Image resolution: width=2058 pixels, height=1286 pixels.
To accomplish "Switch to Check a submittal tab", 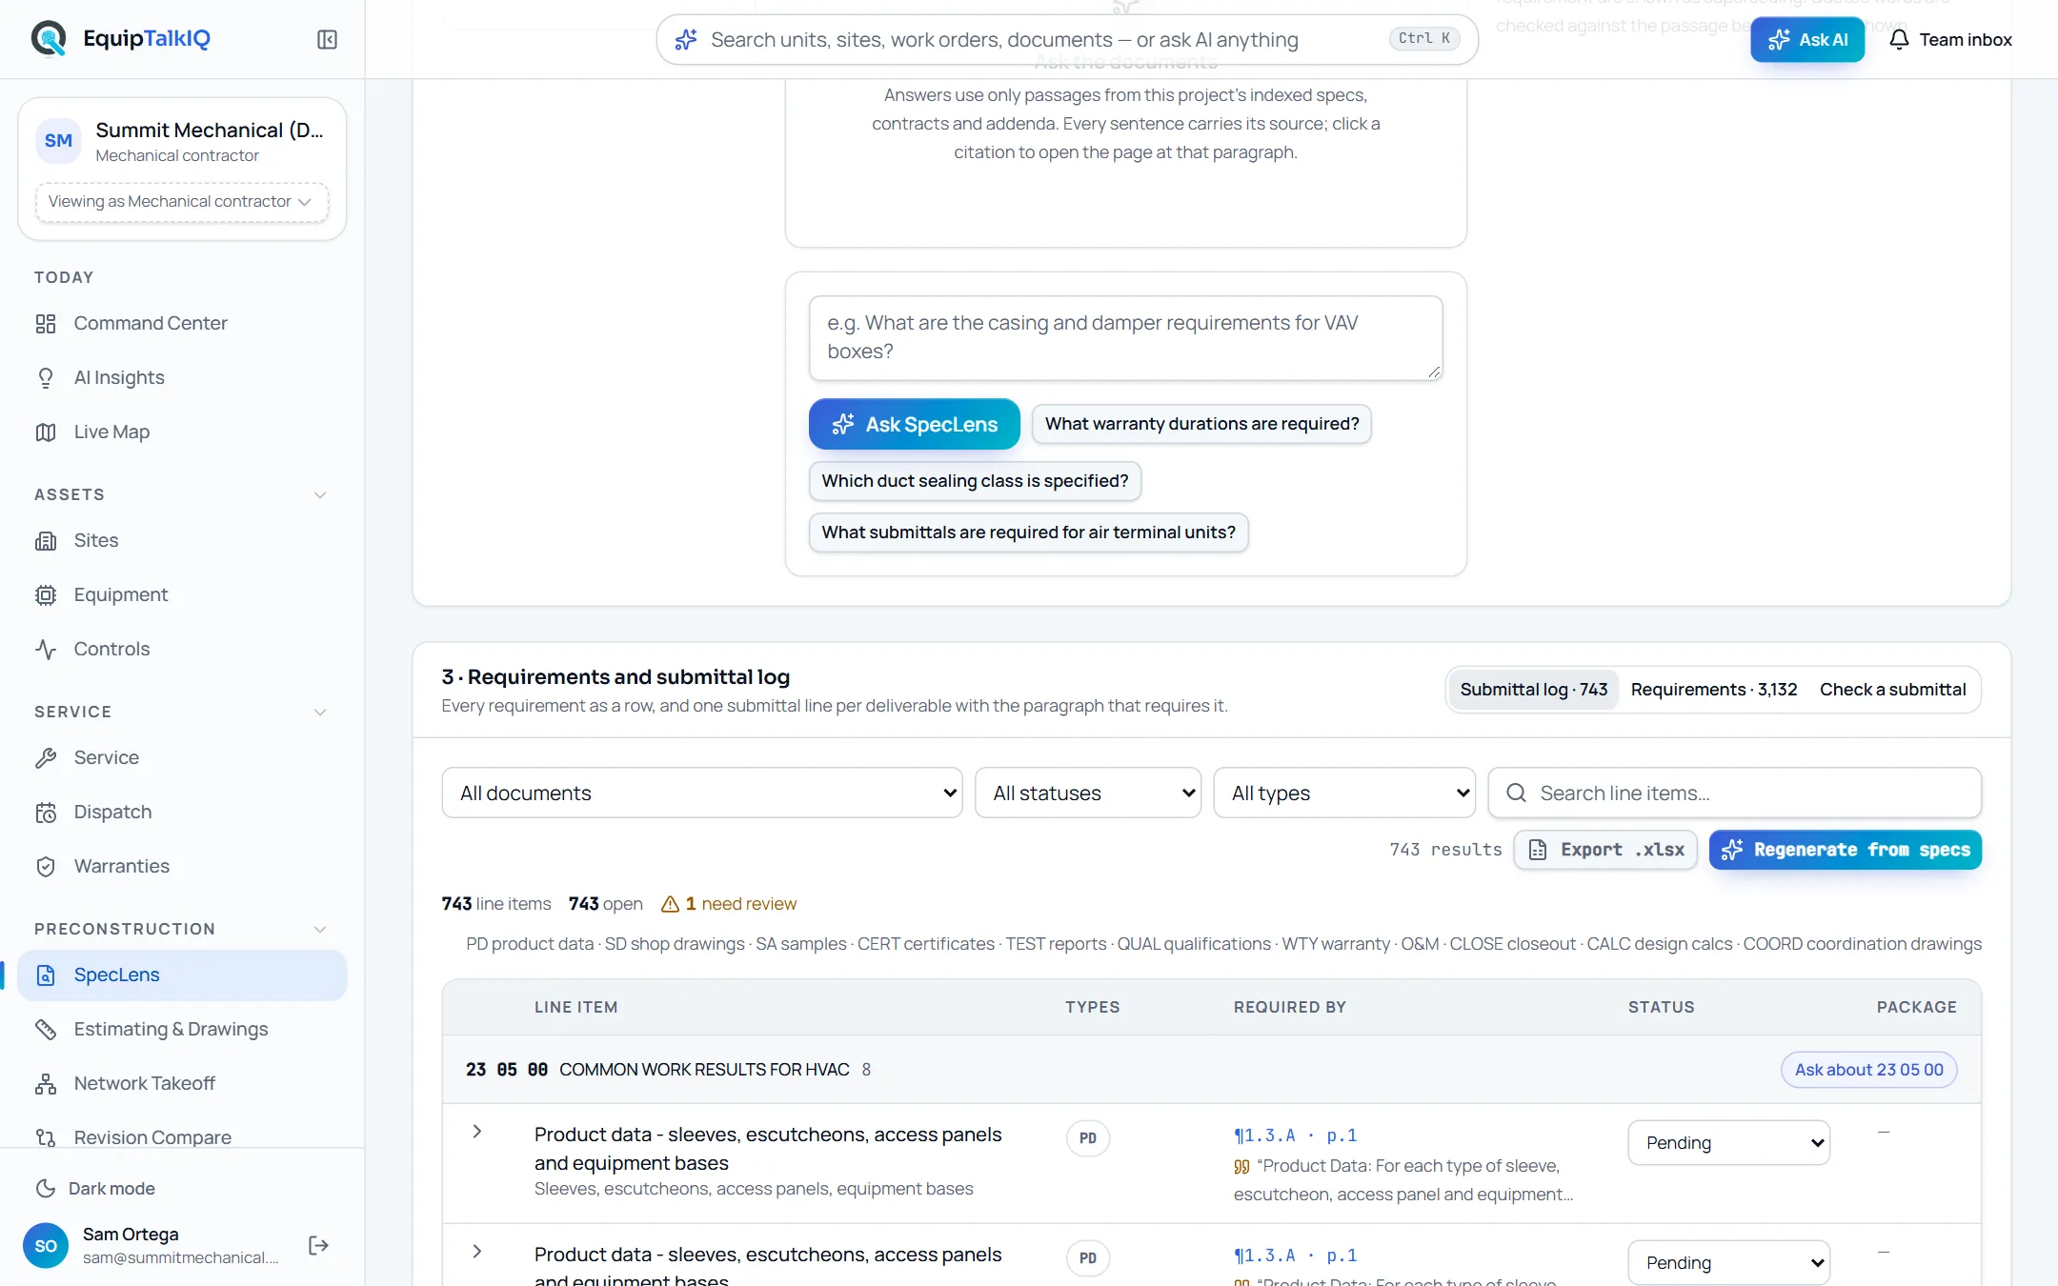I will (1892, 689).
